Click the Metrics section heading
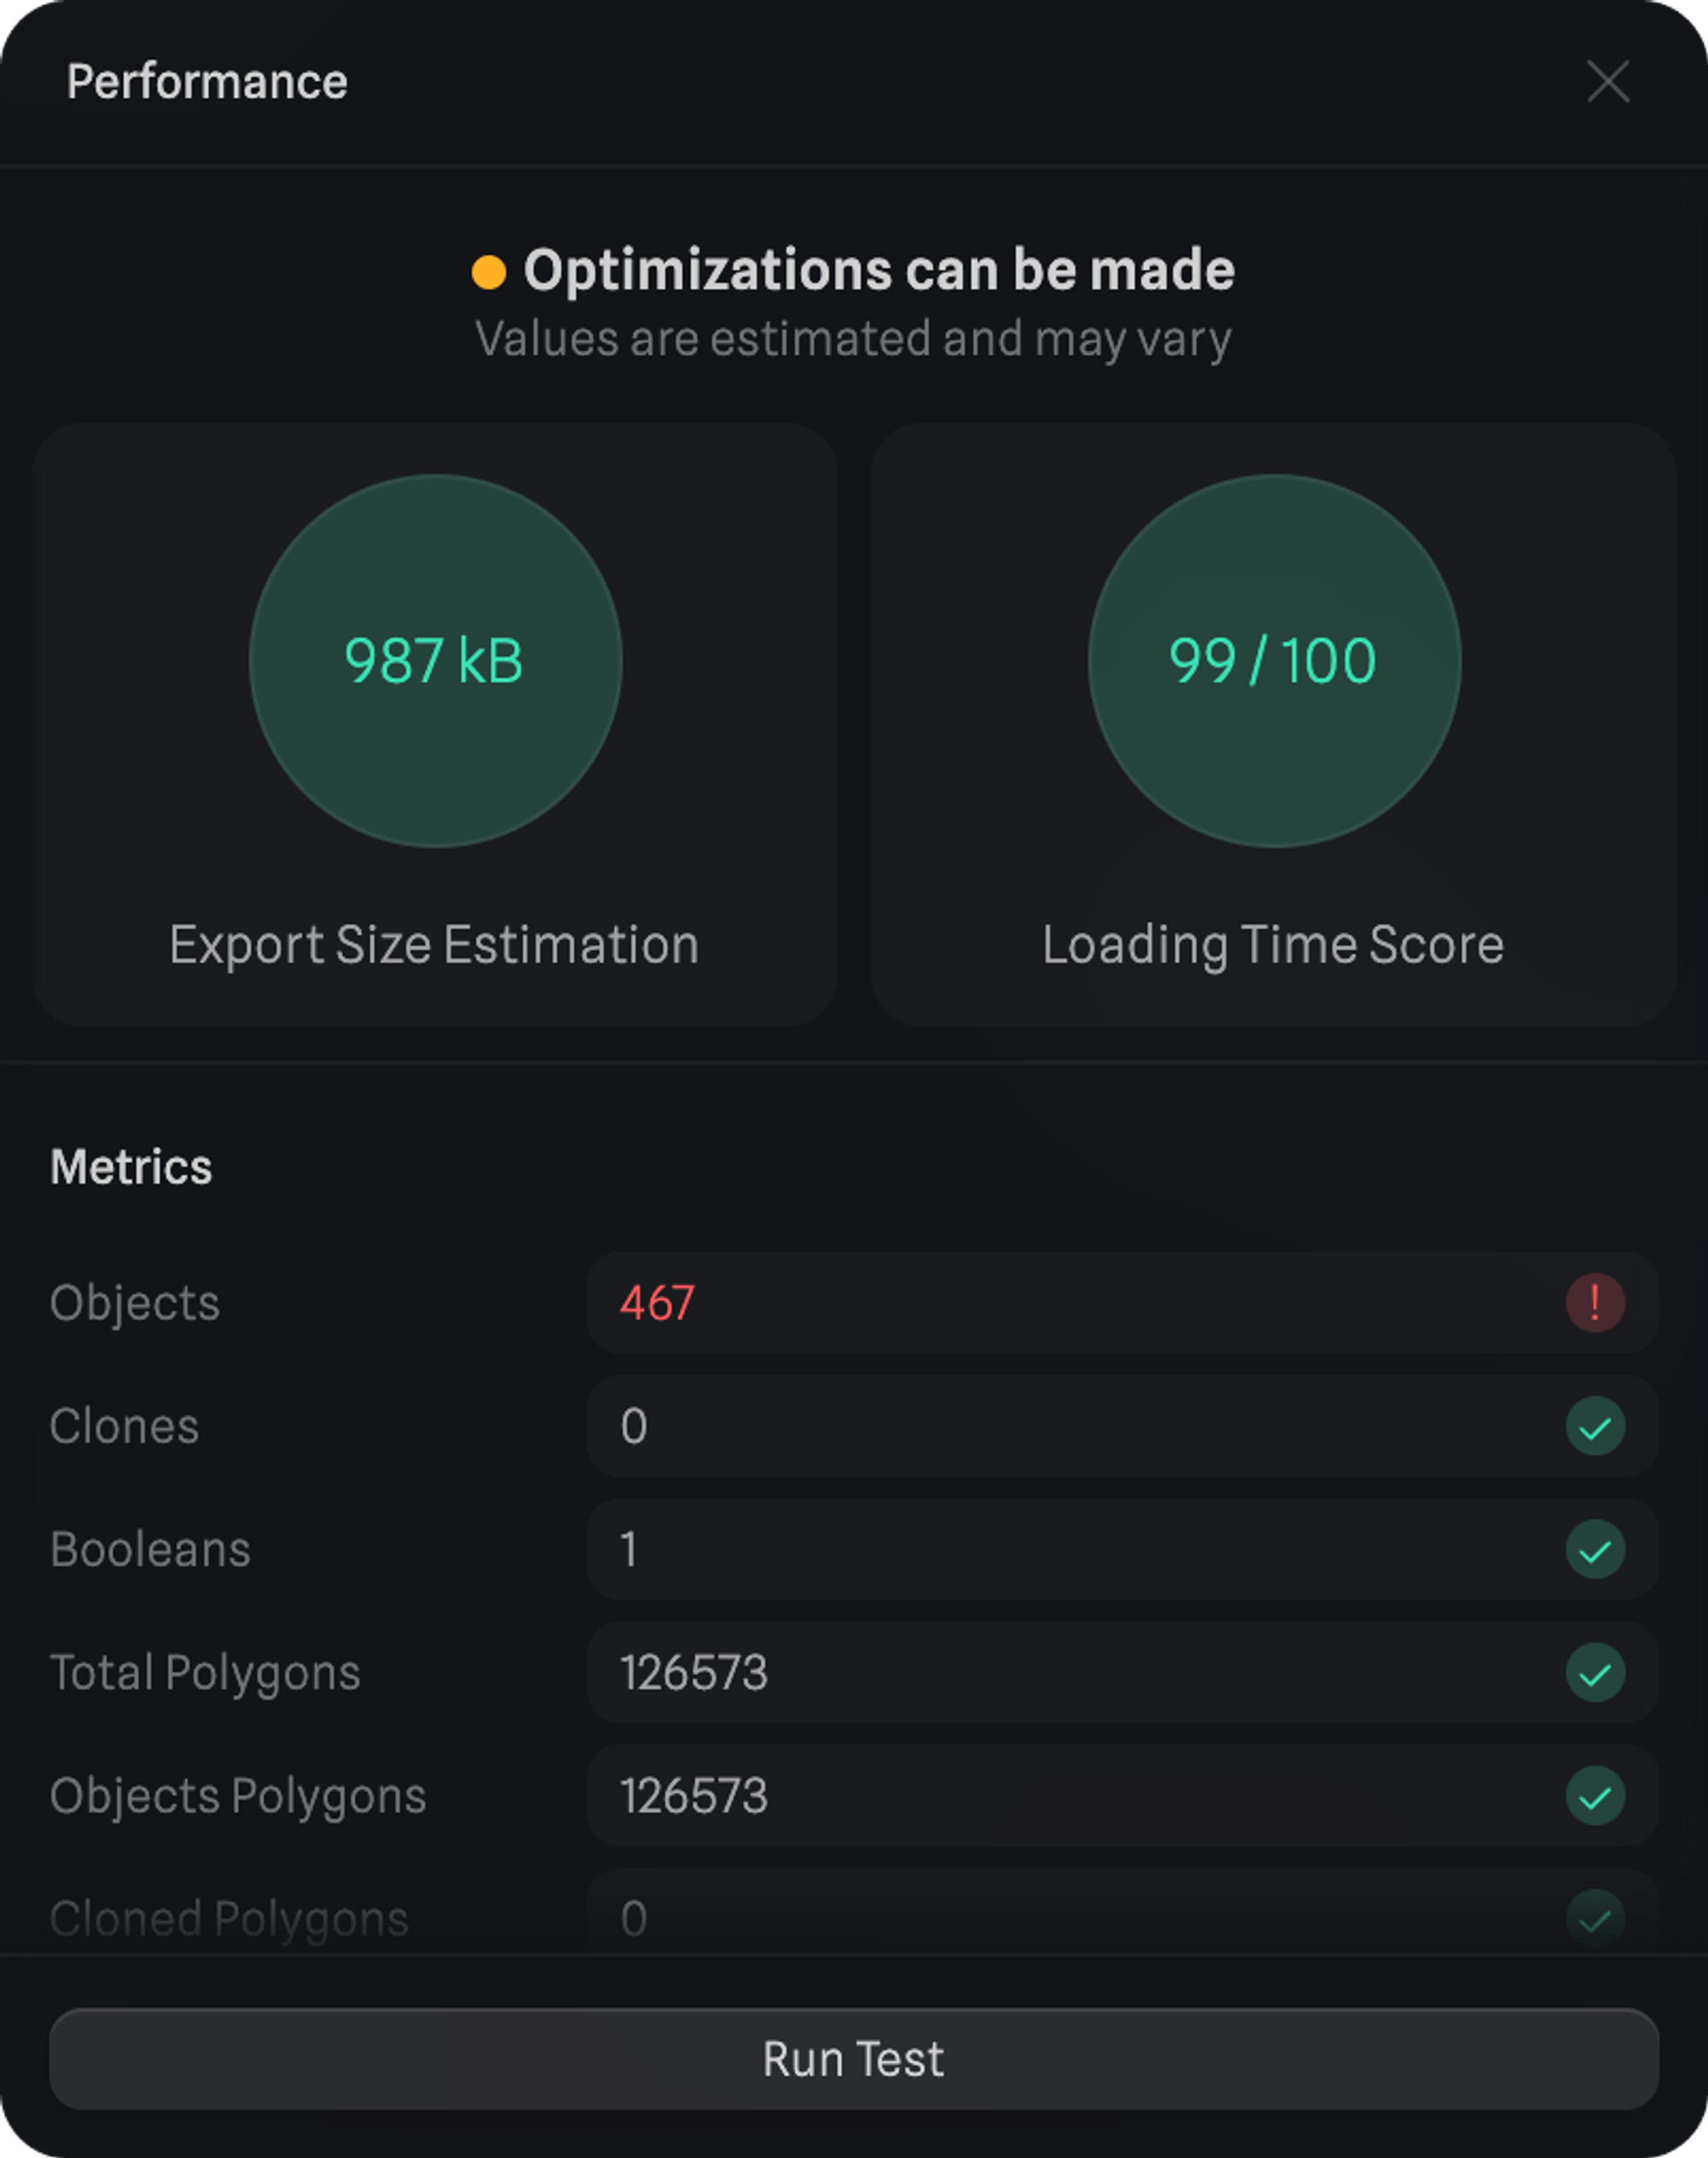Viewport: 1708px width, 2158px height. click(131, 1167)
